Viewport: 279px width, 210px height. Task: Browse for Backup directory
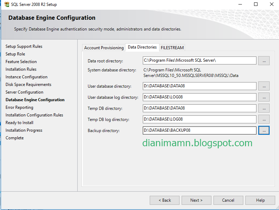(x=264, y=130)
